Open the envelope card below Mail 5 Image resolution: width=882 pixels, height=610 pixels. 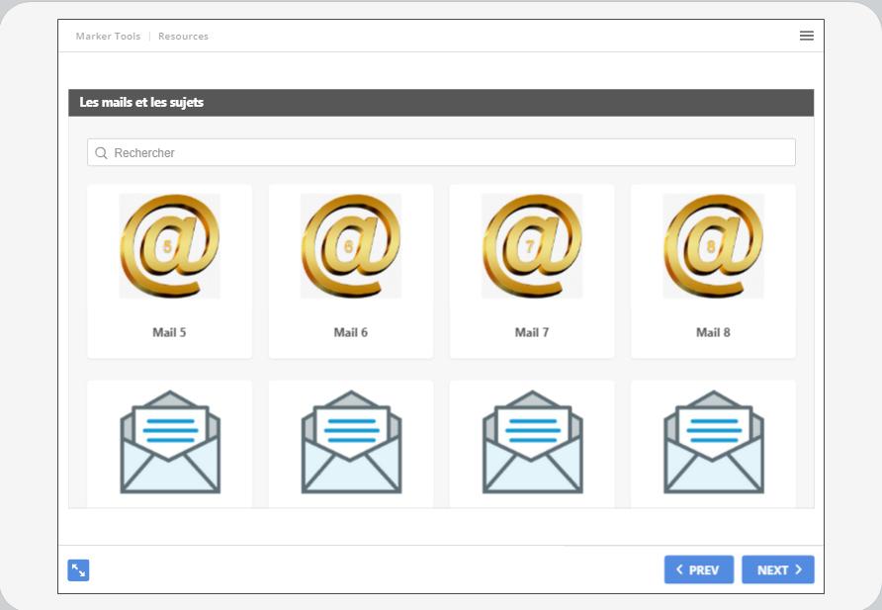point(170,444)
